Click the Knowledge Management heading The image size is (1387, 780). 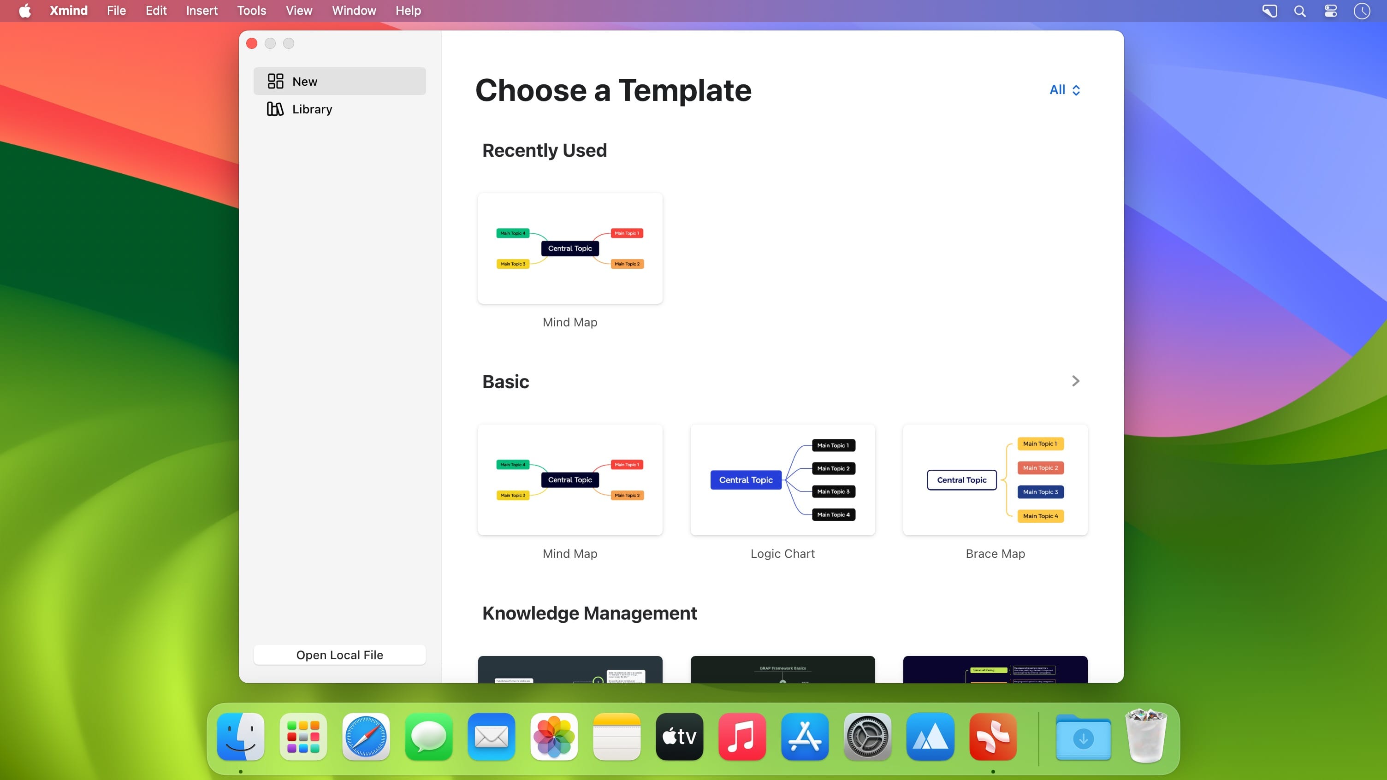(x=590, y=613)
